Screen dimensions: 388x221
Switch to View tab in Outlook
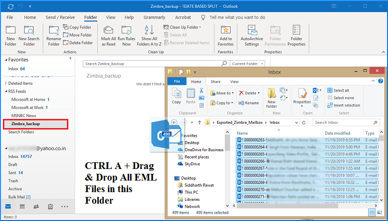click(x=110, y=17)
